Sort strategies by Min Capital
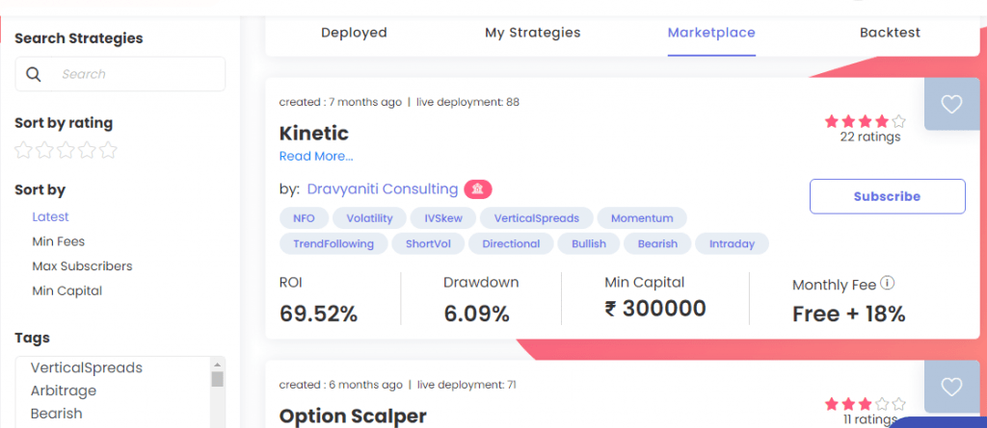 (67, 291)
